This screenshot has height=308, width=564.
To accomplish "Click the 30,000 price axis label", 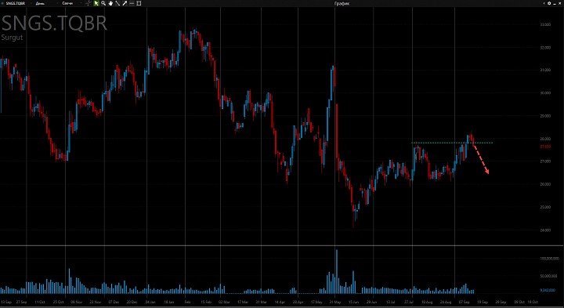I will click(546, 92).
